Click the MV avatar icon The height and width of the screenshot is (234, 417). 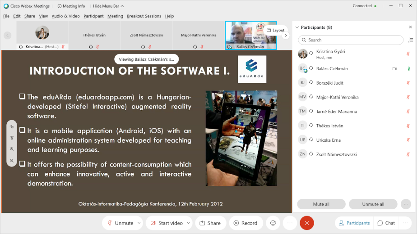(x=303, y=97)
